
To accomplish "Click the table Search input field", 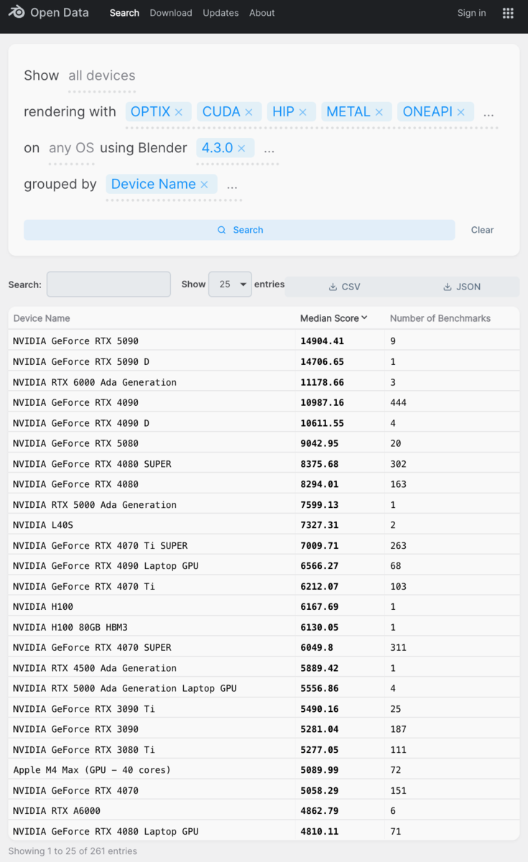I will [x=108, y=284].
